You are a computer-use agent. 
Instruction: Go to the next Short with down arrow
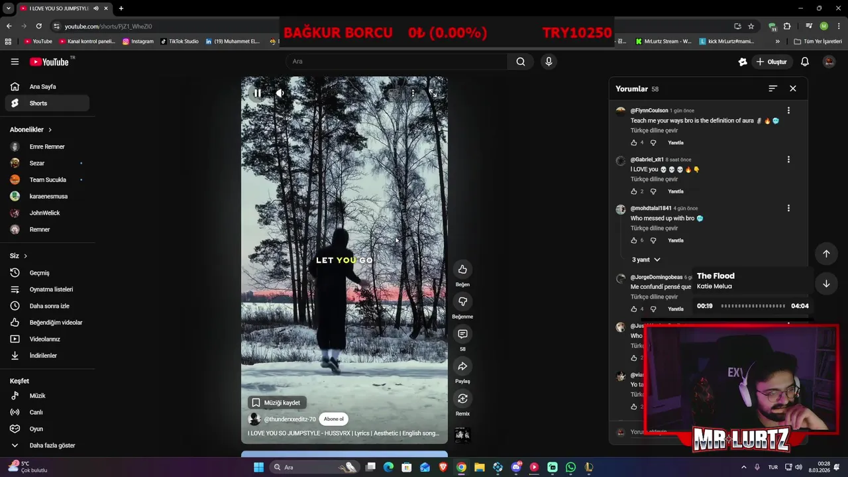tap(826, 284)
